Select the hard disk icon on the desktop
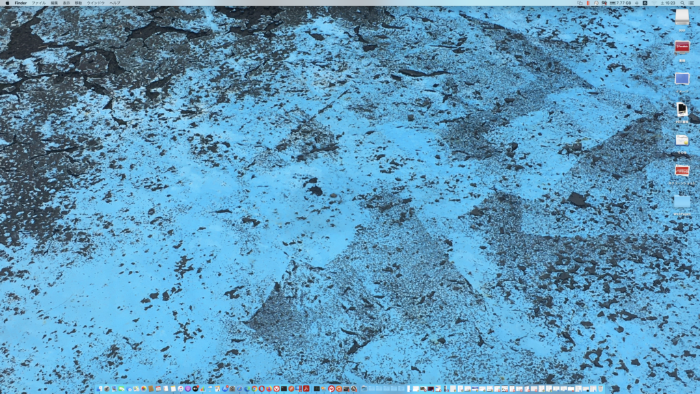The image size is (700, 394). (x=682, y=17)
